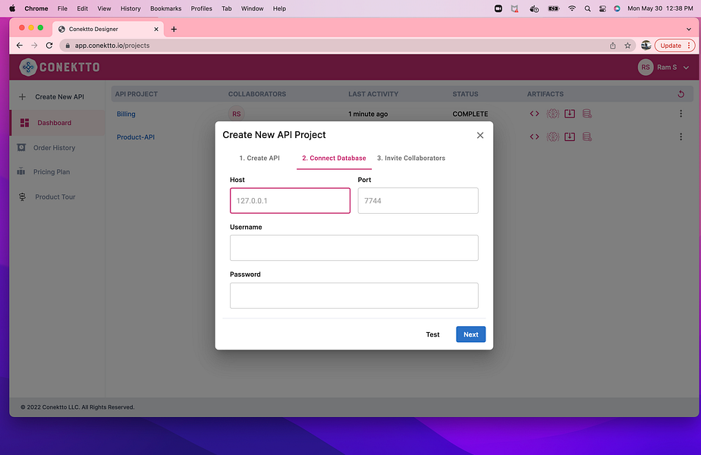Open the File menu
701x455 pixels.
(62, 8)
